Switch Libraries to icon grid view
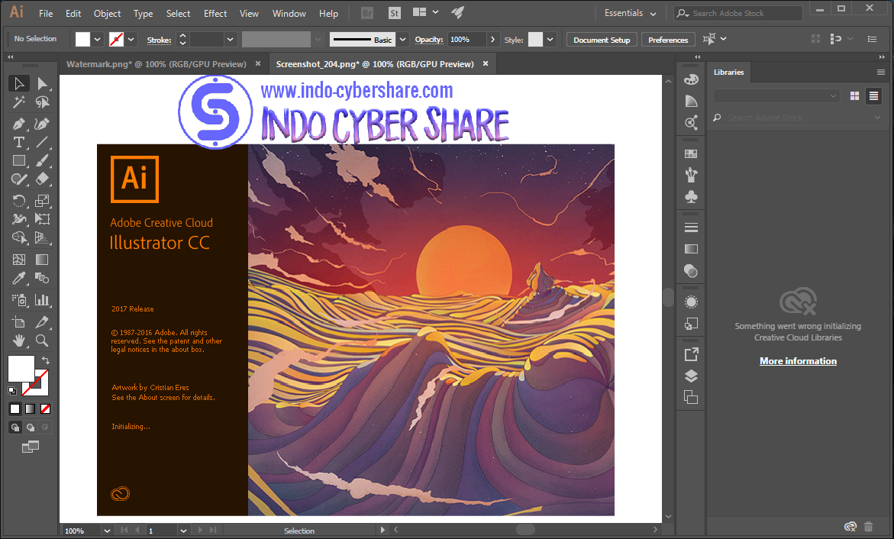Image resolution: width=894 pixels, height=539 pixels. [x=854, y=96]
